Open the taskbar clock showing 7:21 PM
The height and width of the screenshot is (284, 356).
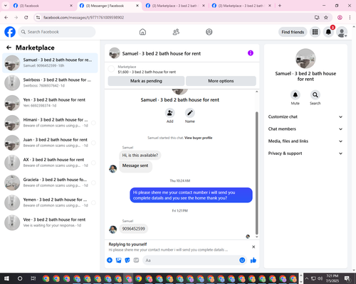coord(333,278)
